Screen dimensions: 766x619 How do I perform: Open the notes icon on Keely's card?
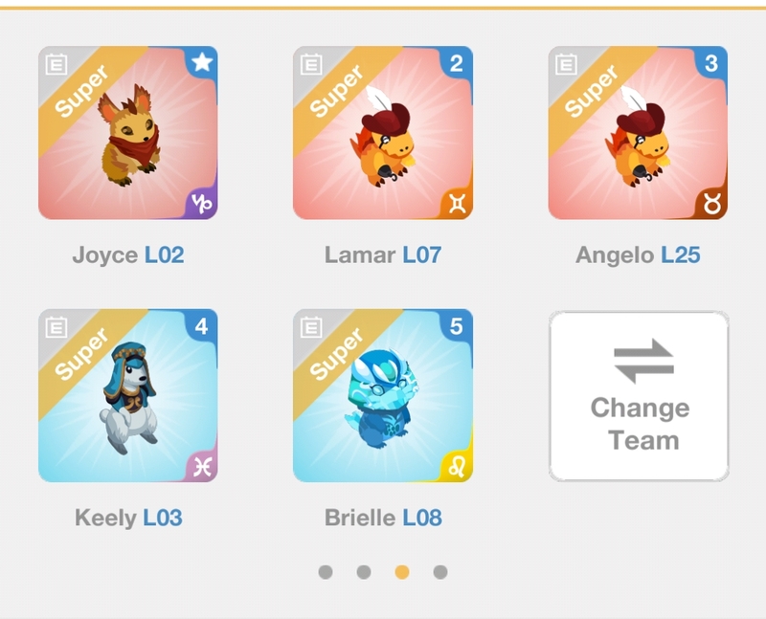tap(56, 326)
